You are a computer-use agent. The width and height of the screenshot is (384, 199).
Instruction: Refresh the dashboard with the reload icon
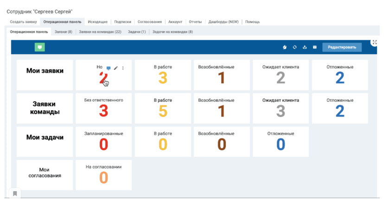(x=294, y=47)
